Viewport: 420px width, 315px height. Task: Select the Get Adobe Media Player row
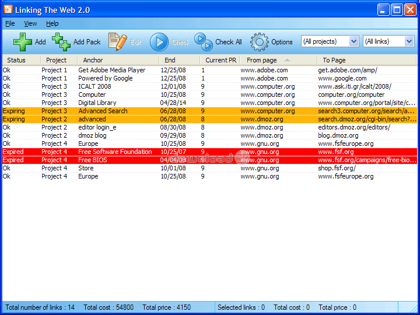pos(210,70)
